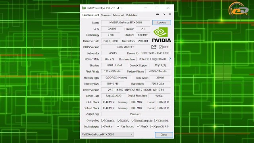Click the Driver Date field Sep 30, 2020
The height and width of the screenshot is (143, 254).
114,96
